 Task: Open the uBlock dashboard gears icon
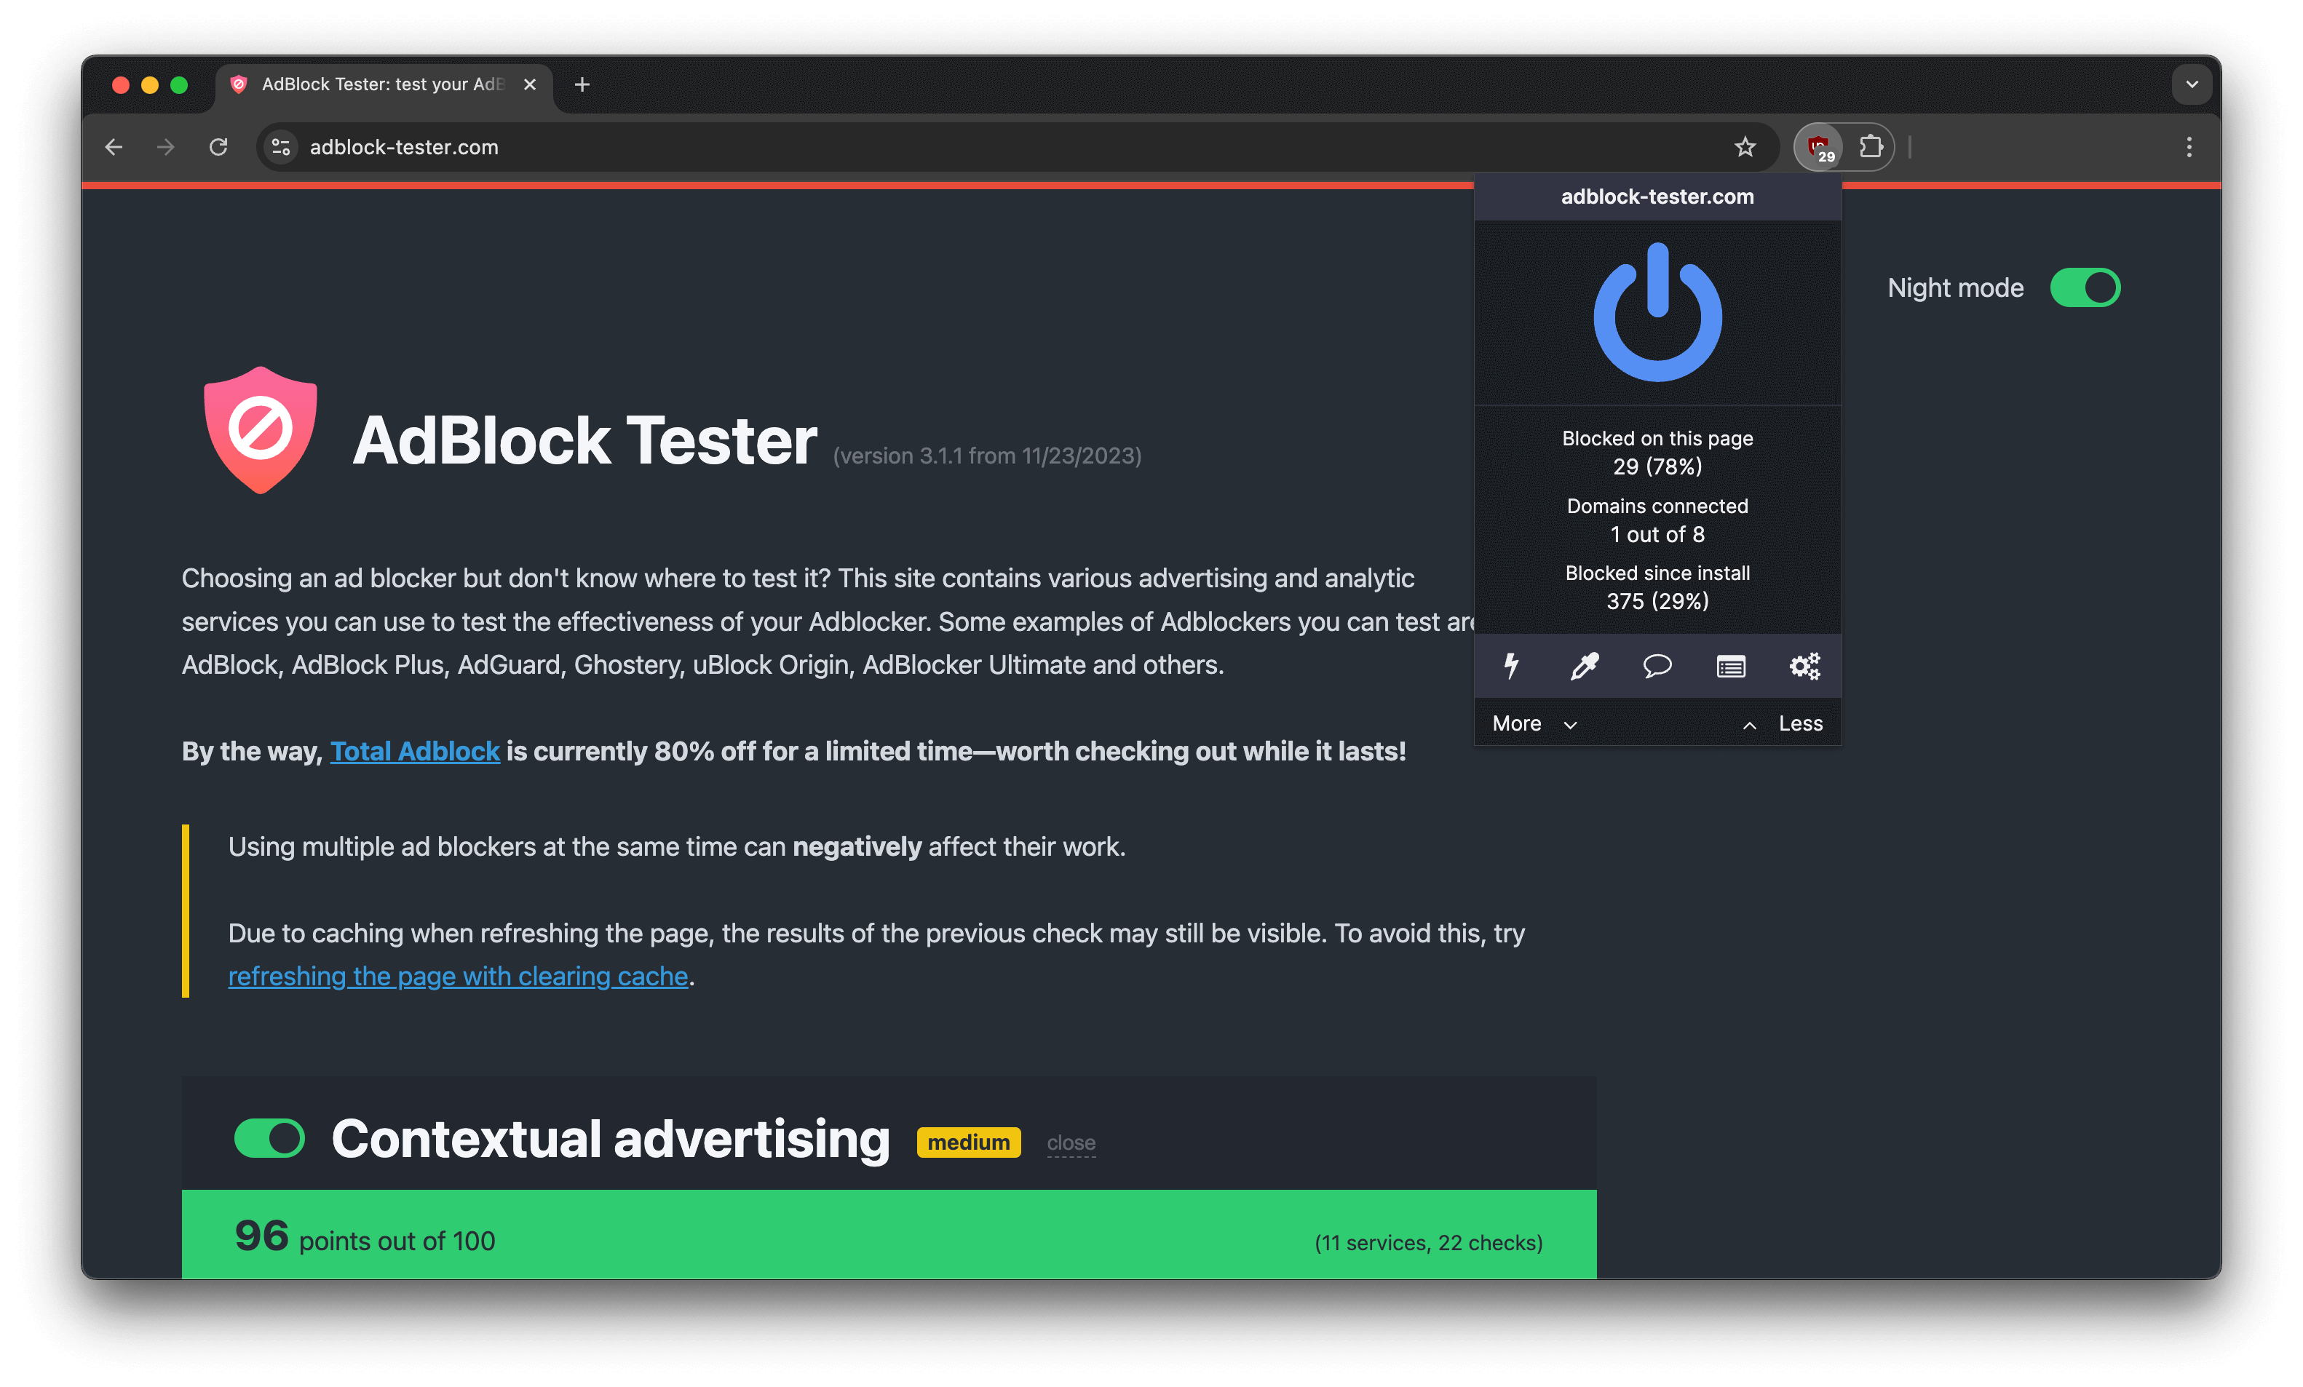(1805, 667)
